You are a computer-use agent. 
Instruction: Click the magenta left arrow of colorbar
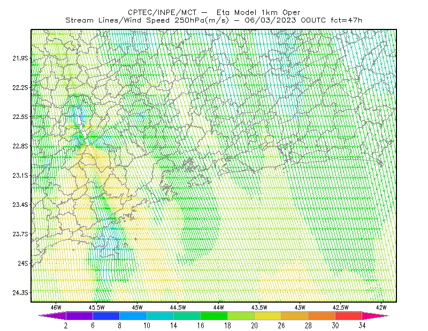[x=52, y=315]
